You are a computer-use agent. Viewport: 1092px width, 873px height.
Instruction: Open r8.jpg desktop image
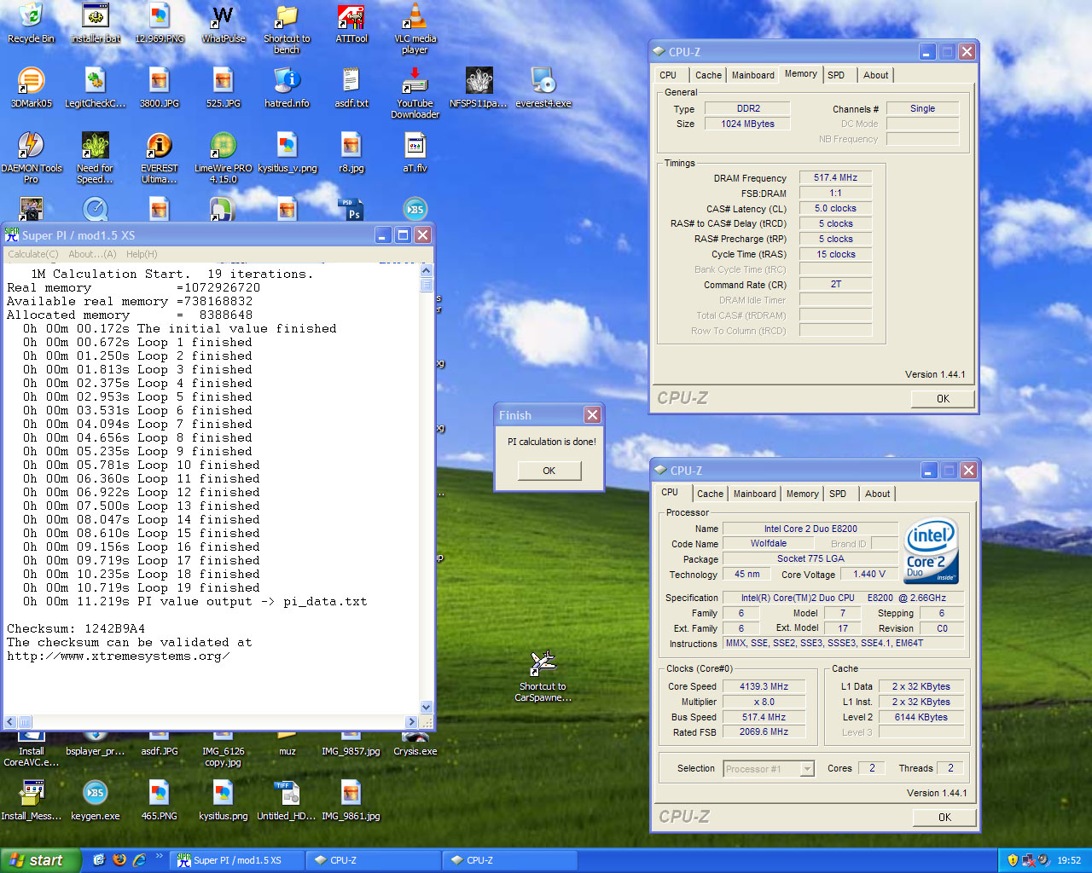pyautogui.click(x=351, y=153)
